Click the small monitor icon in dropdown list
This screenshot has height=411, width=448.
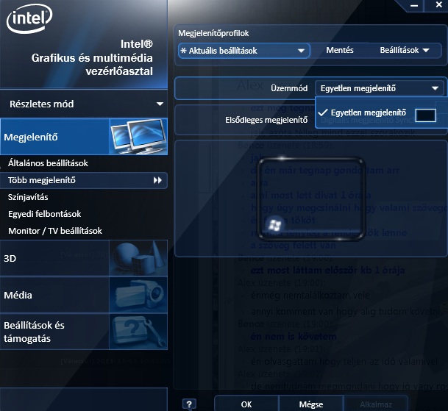425,115
